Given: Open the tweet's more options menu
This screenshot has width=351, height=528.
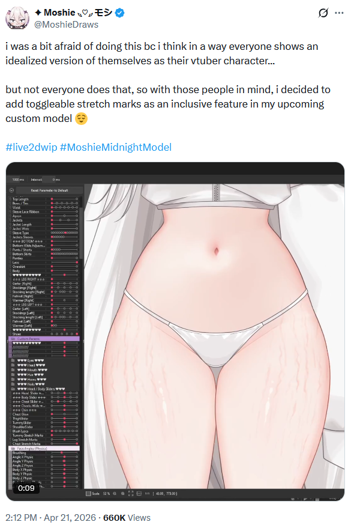Looking at the screenshot, I should coord(339,13).
